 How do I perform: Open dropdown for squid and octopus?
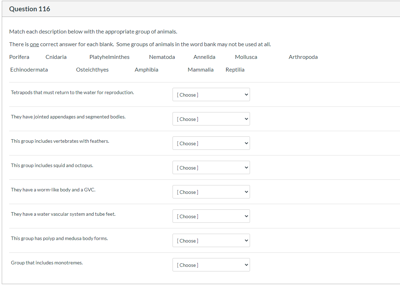211,167
